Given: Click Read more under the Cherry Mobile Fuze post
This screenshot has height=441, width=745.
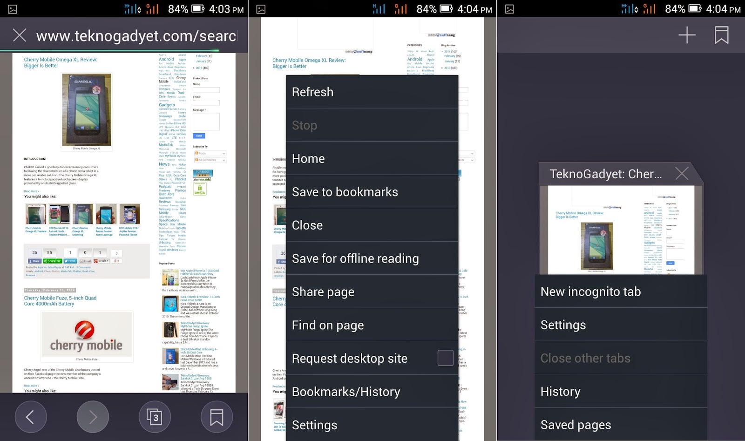Looking at the screenshot, I should (x=31, y=386).
